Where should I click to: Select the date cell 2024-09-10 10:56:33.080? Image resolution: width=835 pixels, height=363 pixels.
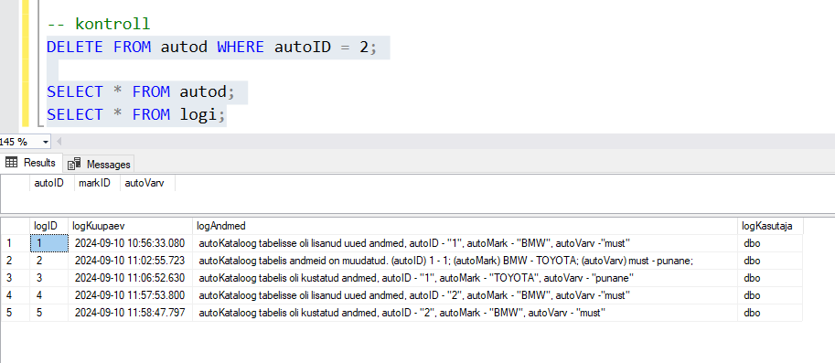[x=131, y=243]
